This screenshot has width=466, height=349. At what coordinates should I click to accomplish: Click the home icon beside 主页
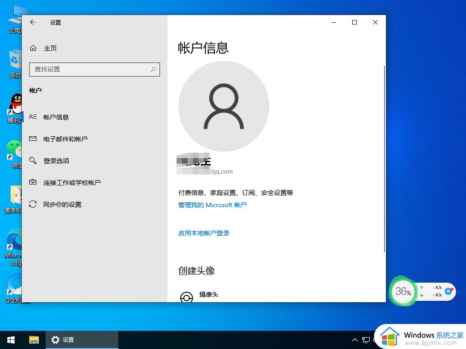click(33, 48)
